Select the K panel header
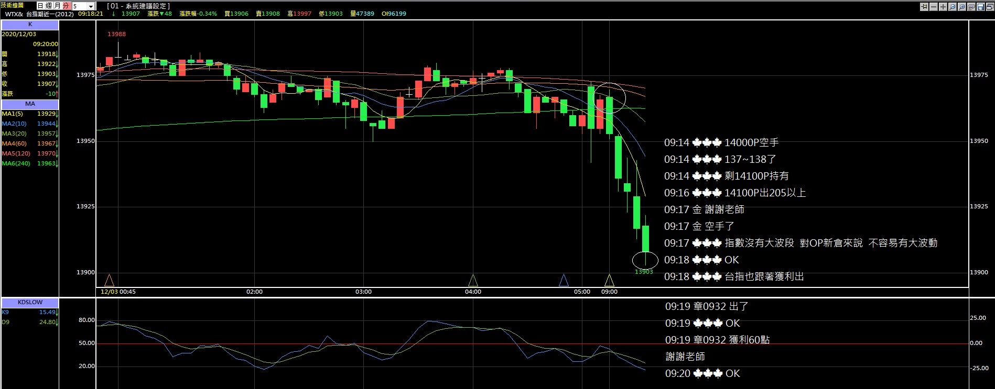This screenshot has width=995, height=389. 30,25
